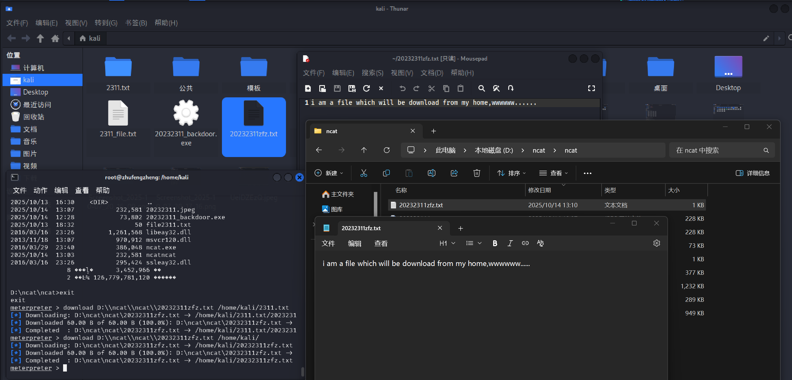Click the 新建 button in Explorer
This screenshot has height=380, width=792.
coord(329,173)
